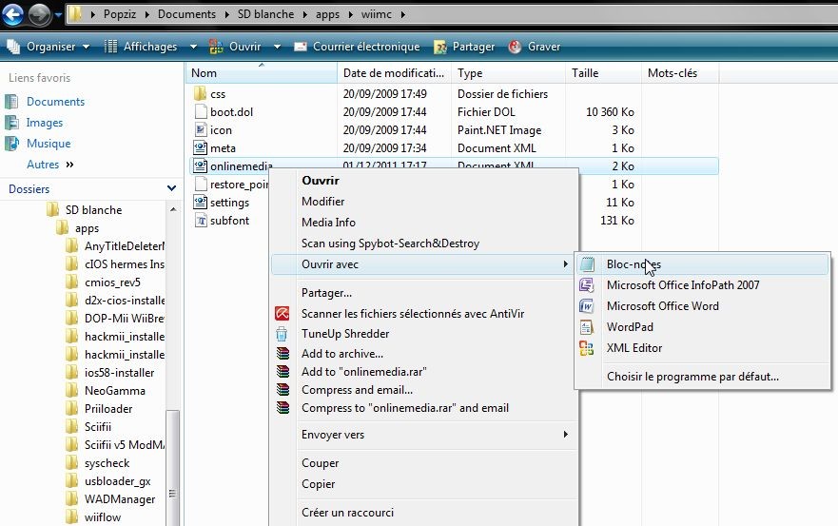This screenshot has height=526, width=838.
Task: Choose Ouvrir in the context menu
Action: coord(425,181)
